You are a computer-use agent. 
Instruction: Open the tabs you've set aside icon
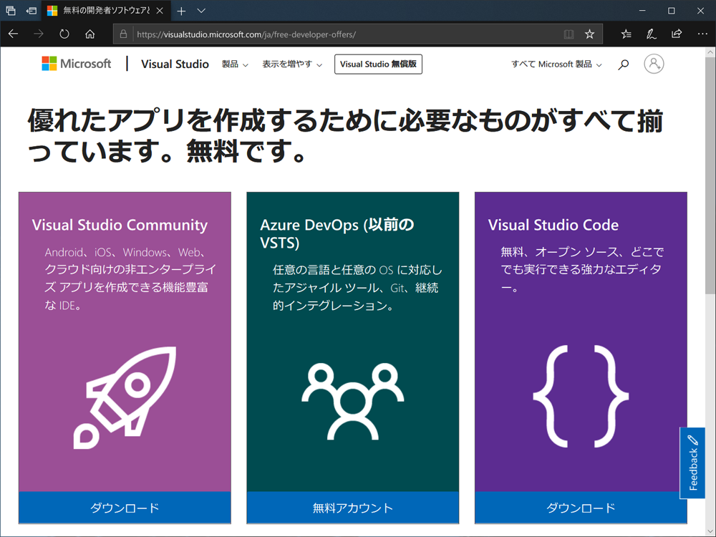click(x=11, y=11)
